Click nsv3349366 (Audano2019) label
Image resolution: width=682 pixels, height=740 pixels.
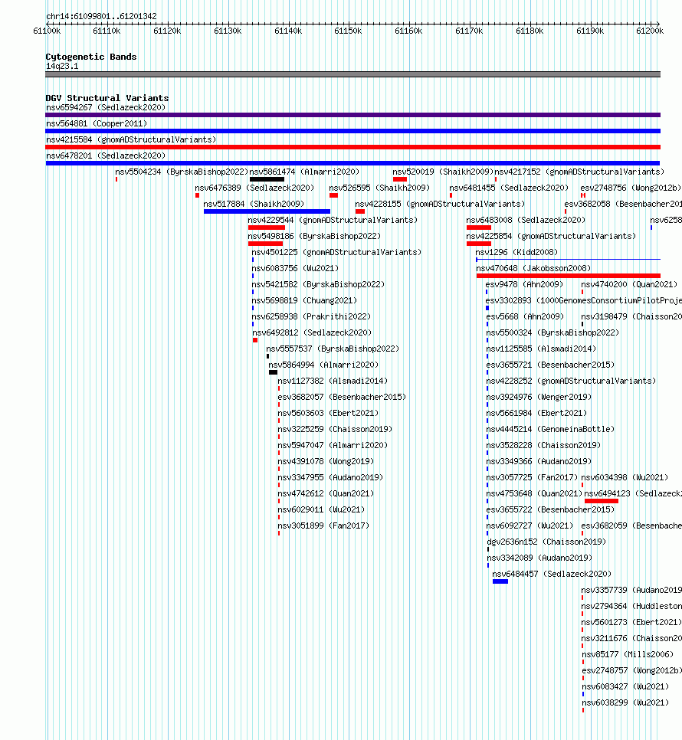pyautogui.click(x=539, y=460)
